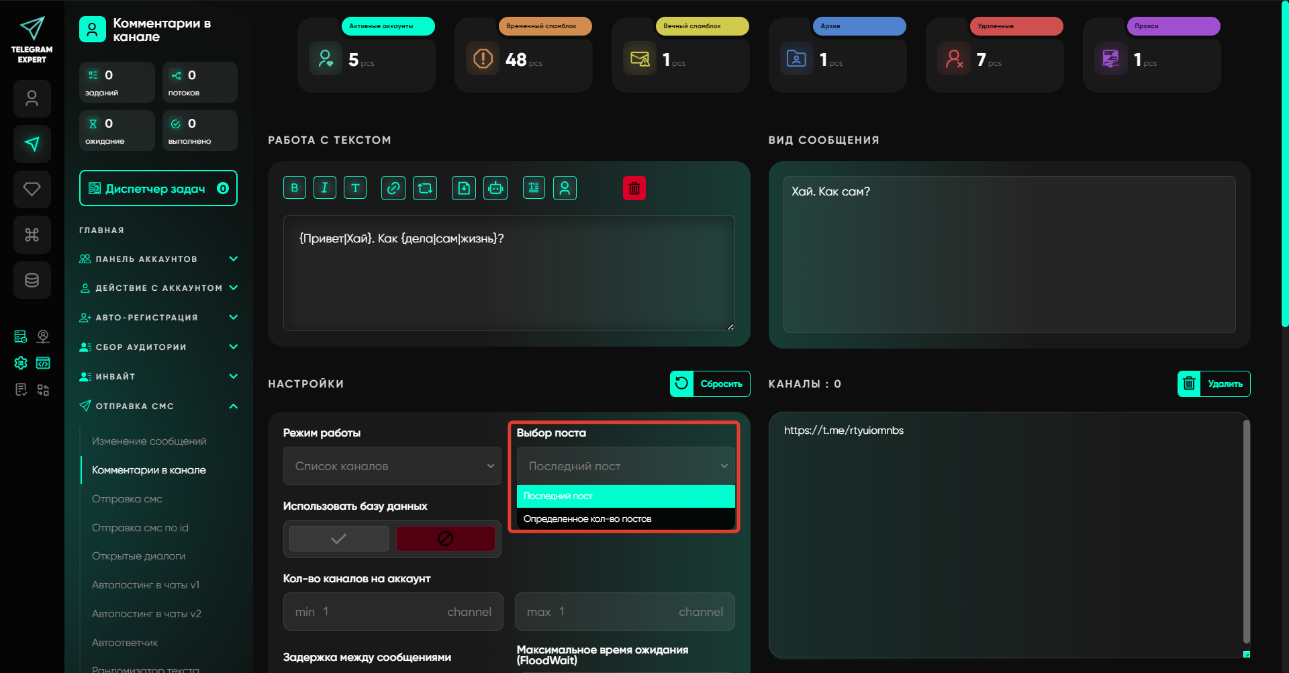Disable database use with red button
Screen dimensions: 1289x673
445,539
